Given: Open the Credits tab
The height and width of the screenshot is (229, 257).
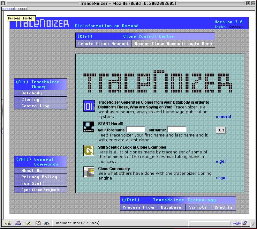Looking at the screenshot, I should [223, 207].
